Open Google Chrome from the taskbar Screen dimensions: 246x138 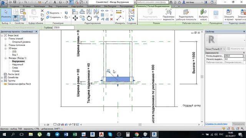136,134
